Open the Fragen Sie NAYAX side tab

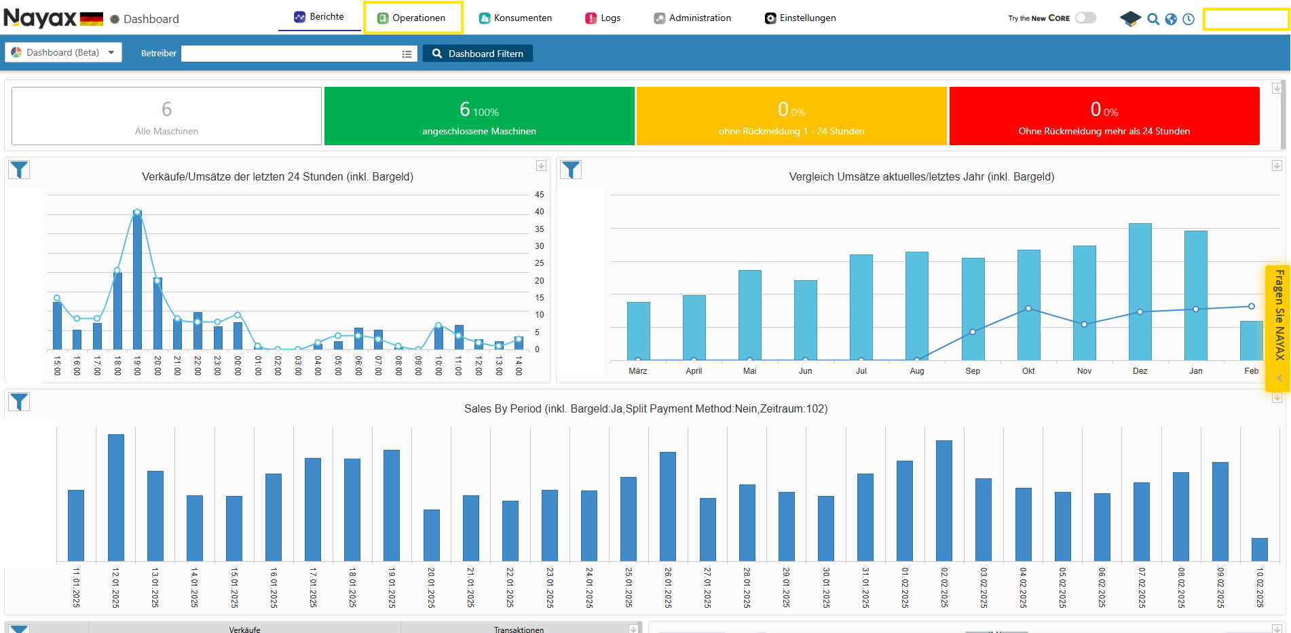(x=1279, y=315)
